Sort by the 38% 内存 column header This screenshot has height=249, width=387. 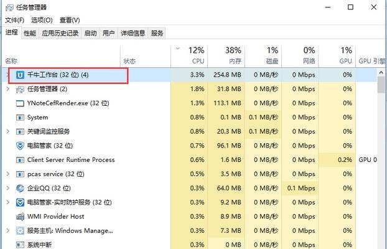click(x=226, y=56)
